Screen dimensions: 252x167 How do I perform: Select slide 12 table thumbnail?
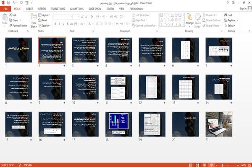152,87
